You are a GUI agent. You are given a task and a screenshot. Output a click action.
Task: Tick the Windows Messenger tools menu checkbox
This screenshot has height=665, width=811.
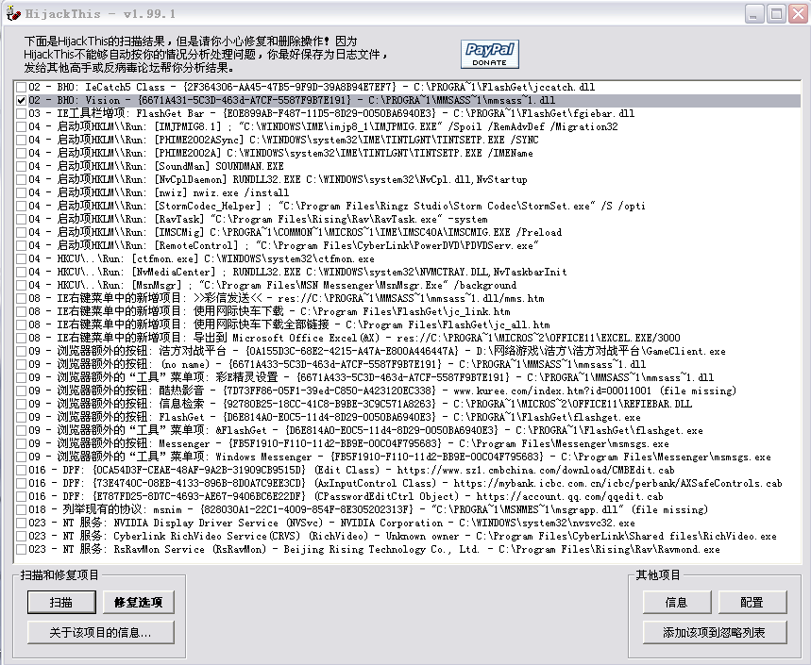(21, 457)
